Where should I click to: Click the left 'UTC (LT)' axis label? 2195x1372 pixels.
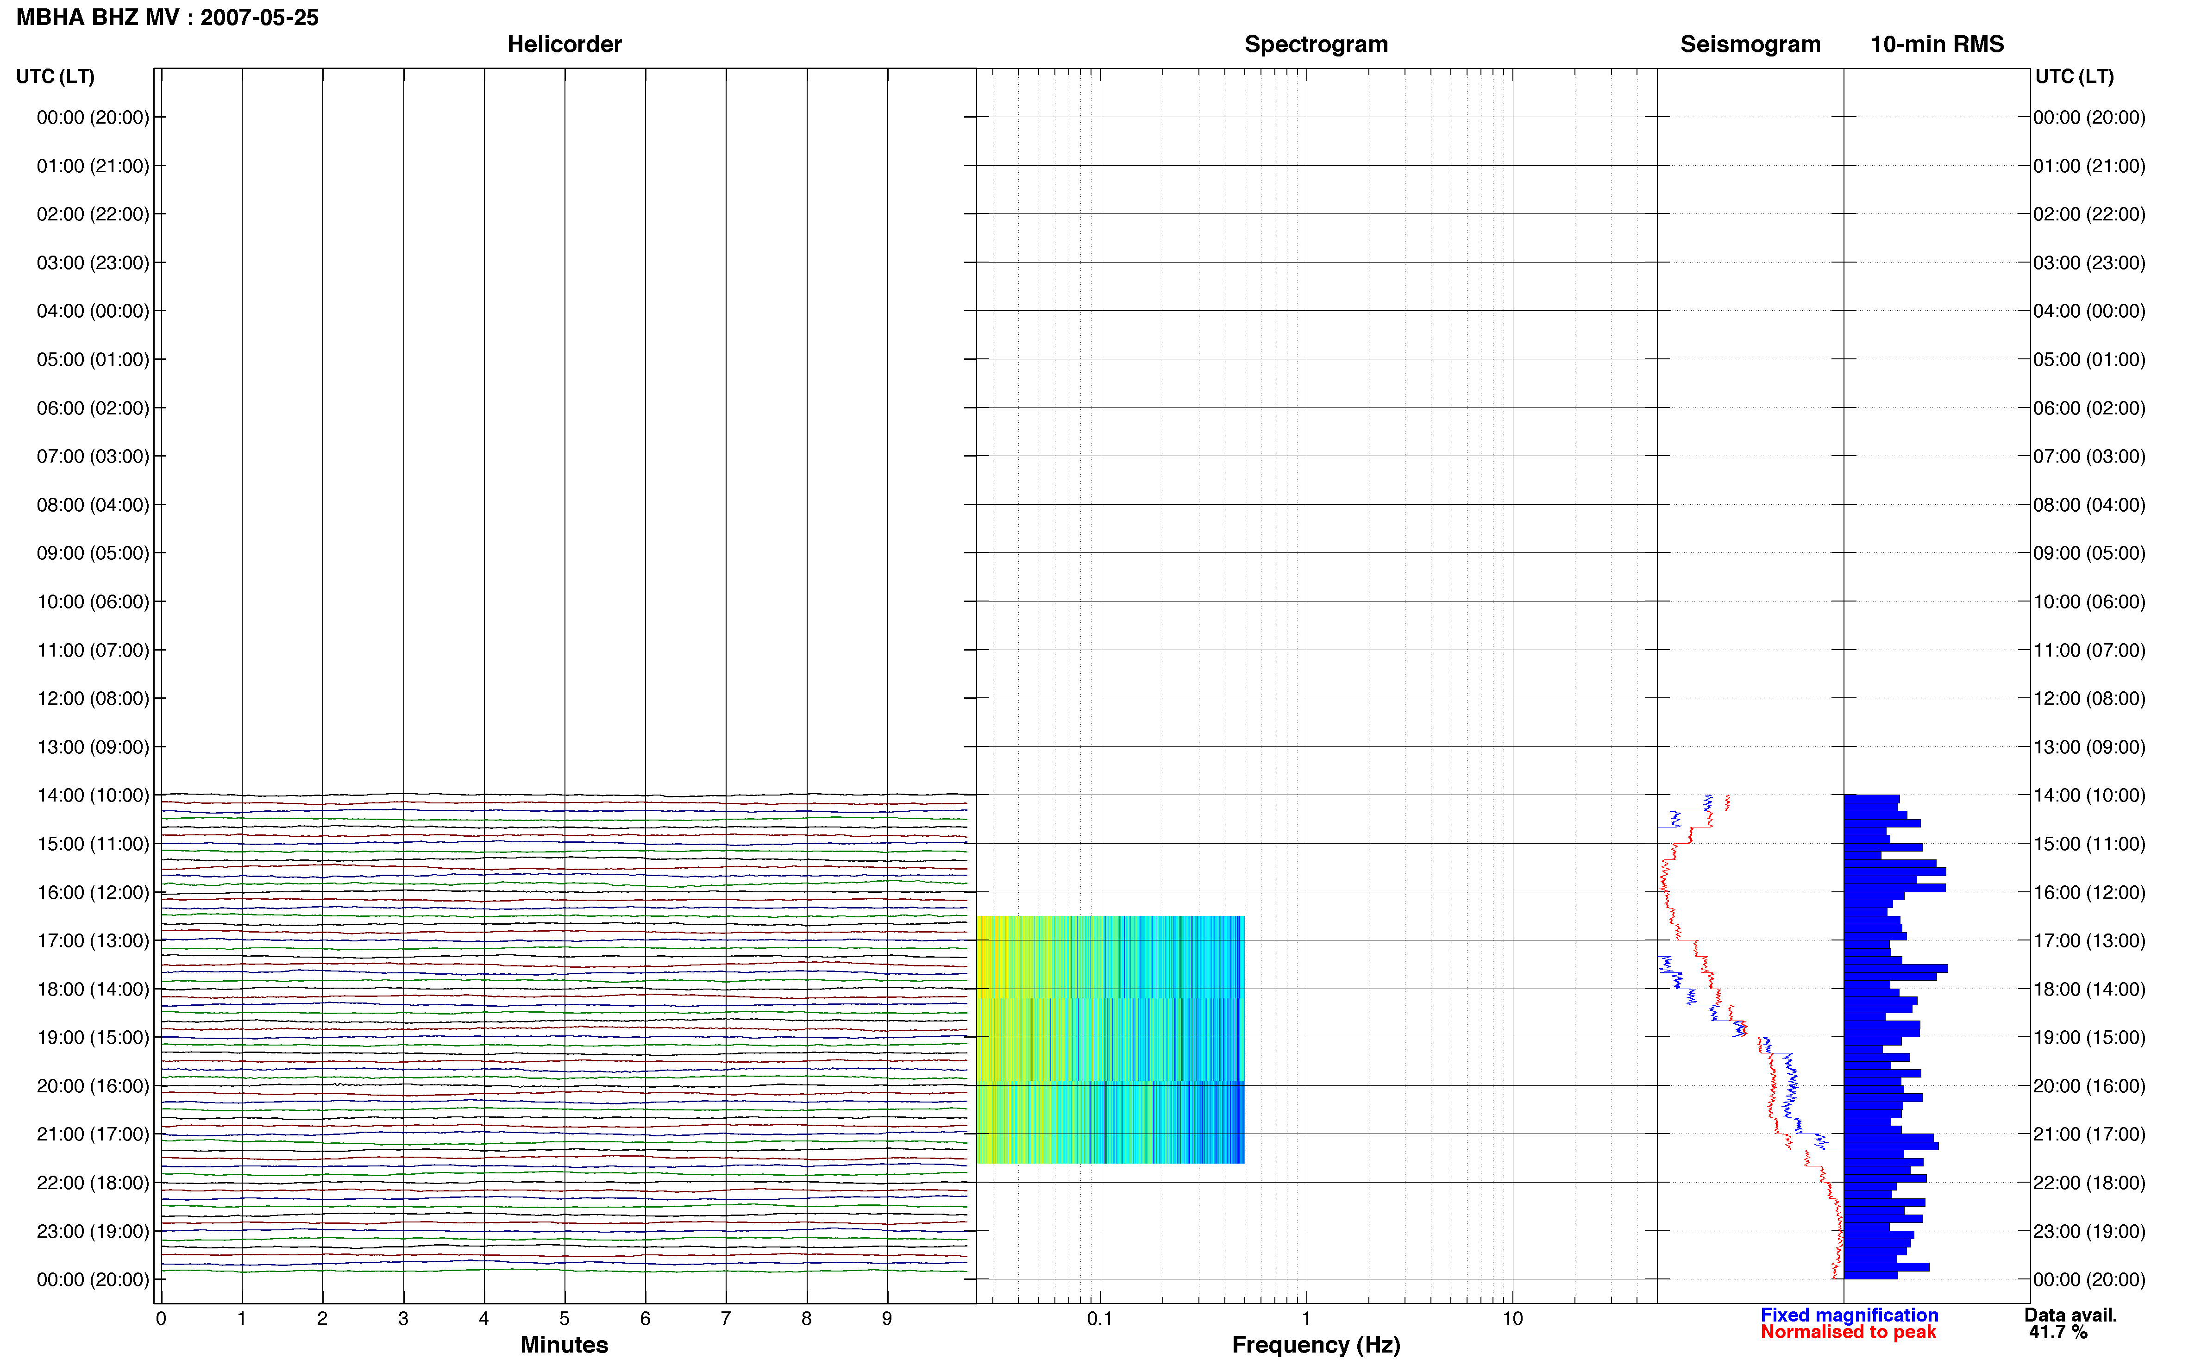point(56,76)
